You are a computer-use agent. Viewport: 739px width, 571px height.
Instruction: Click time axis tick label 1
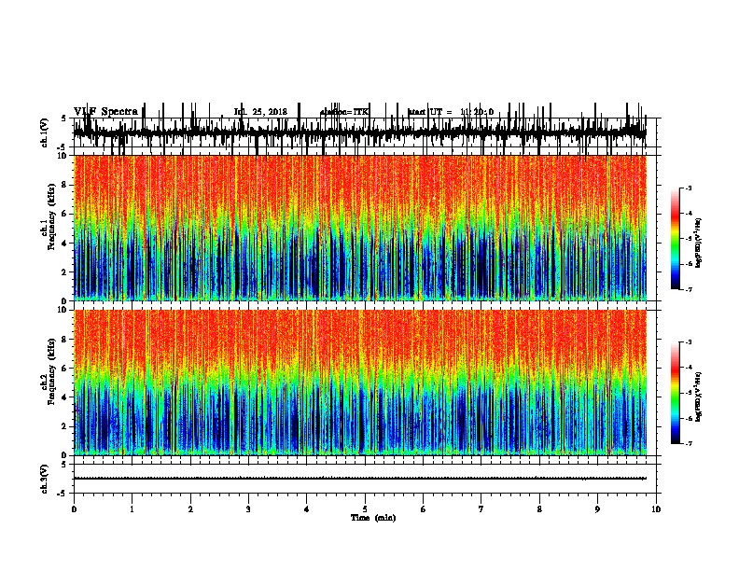coord(132,509)
